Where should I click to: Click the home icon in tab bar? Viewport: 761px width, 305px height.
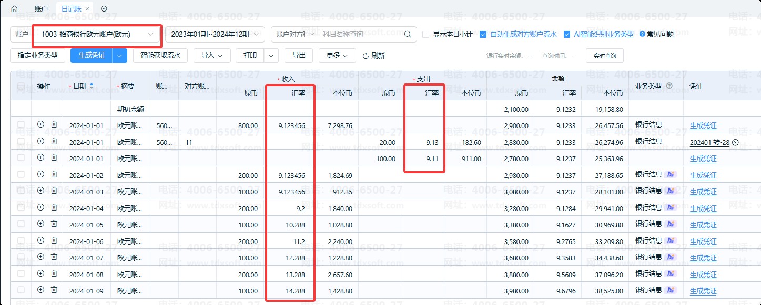(x=14, y=9)
